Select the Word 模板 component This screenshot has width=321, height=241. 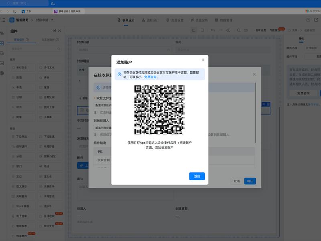(x=22, y=206)
